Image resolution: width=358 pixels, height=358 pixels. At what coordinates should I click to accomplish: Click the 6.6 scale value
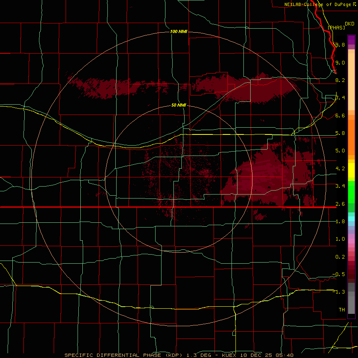pos(340,115)
